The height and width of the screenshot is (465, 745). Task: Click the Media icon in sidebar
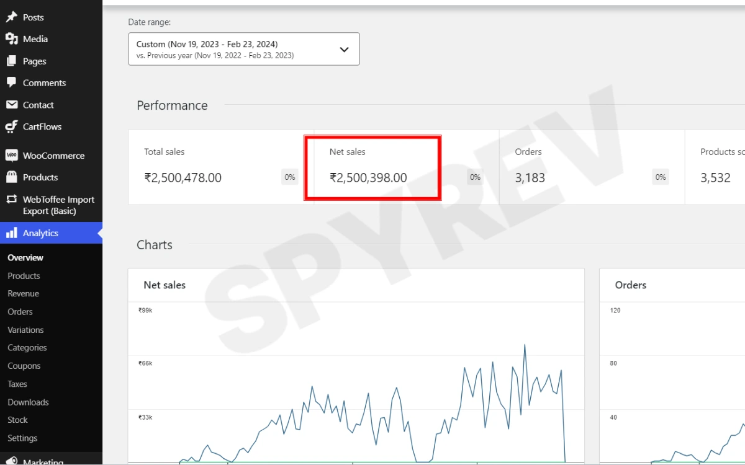click(11, 39)
